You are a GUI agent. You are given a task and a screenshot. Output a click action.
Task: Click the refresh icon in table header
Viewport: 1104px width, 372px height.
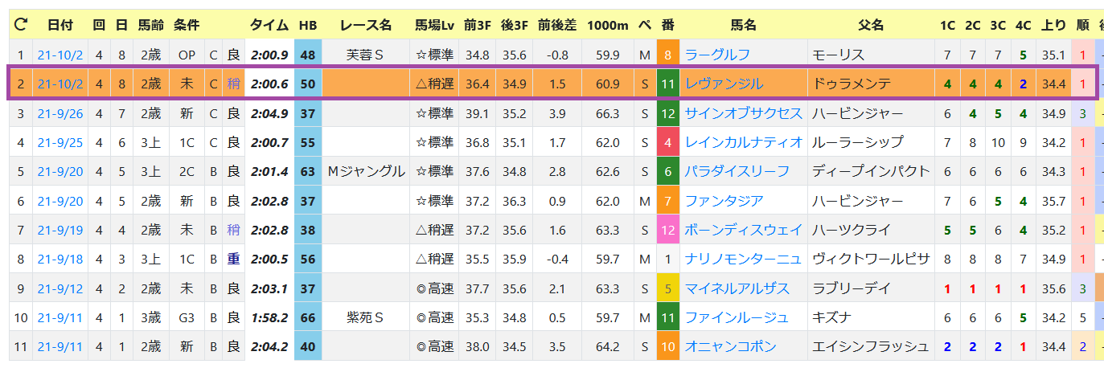(x=20, y=25)
